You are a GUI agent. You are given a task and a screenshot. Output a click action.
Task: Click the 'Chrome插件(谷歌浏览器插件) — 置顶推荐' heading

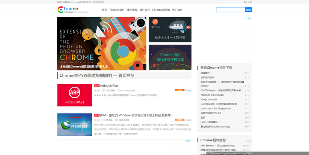pyautogui.click(x=97, y=76)
